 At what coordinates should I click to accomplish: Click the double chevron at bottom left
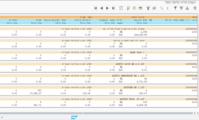coord(2,117)
